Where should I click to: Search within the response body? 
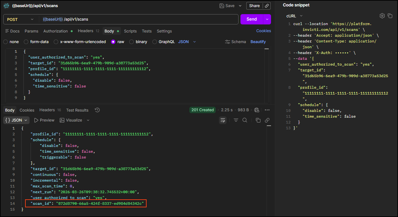245,120
